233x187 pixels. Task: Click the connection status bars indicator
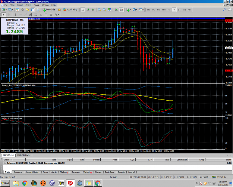point(214,177)
